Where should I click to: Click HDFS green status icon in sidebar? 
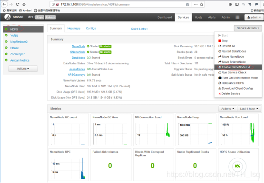[x=6, y=29]
